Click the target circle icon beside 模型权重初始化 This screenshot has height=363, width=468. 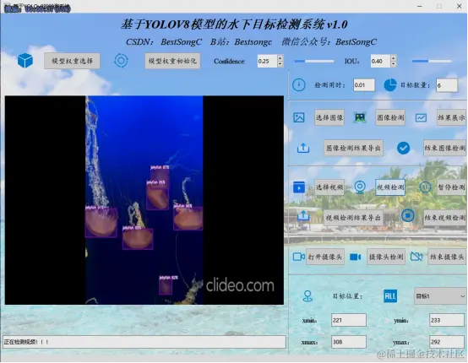click(x=121, y=61)
